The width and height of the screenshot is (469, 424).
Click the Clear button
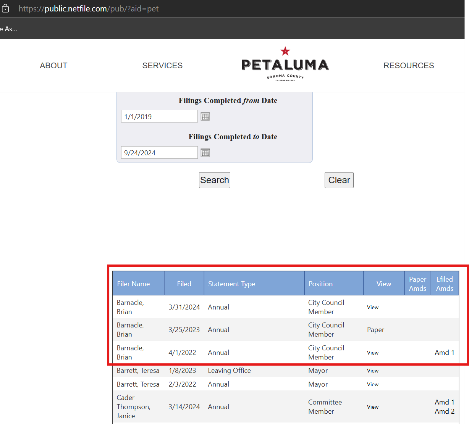(x=339, y=180)
